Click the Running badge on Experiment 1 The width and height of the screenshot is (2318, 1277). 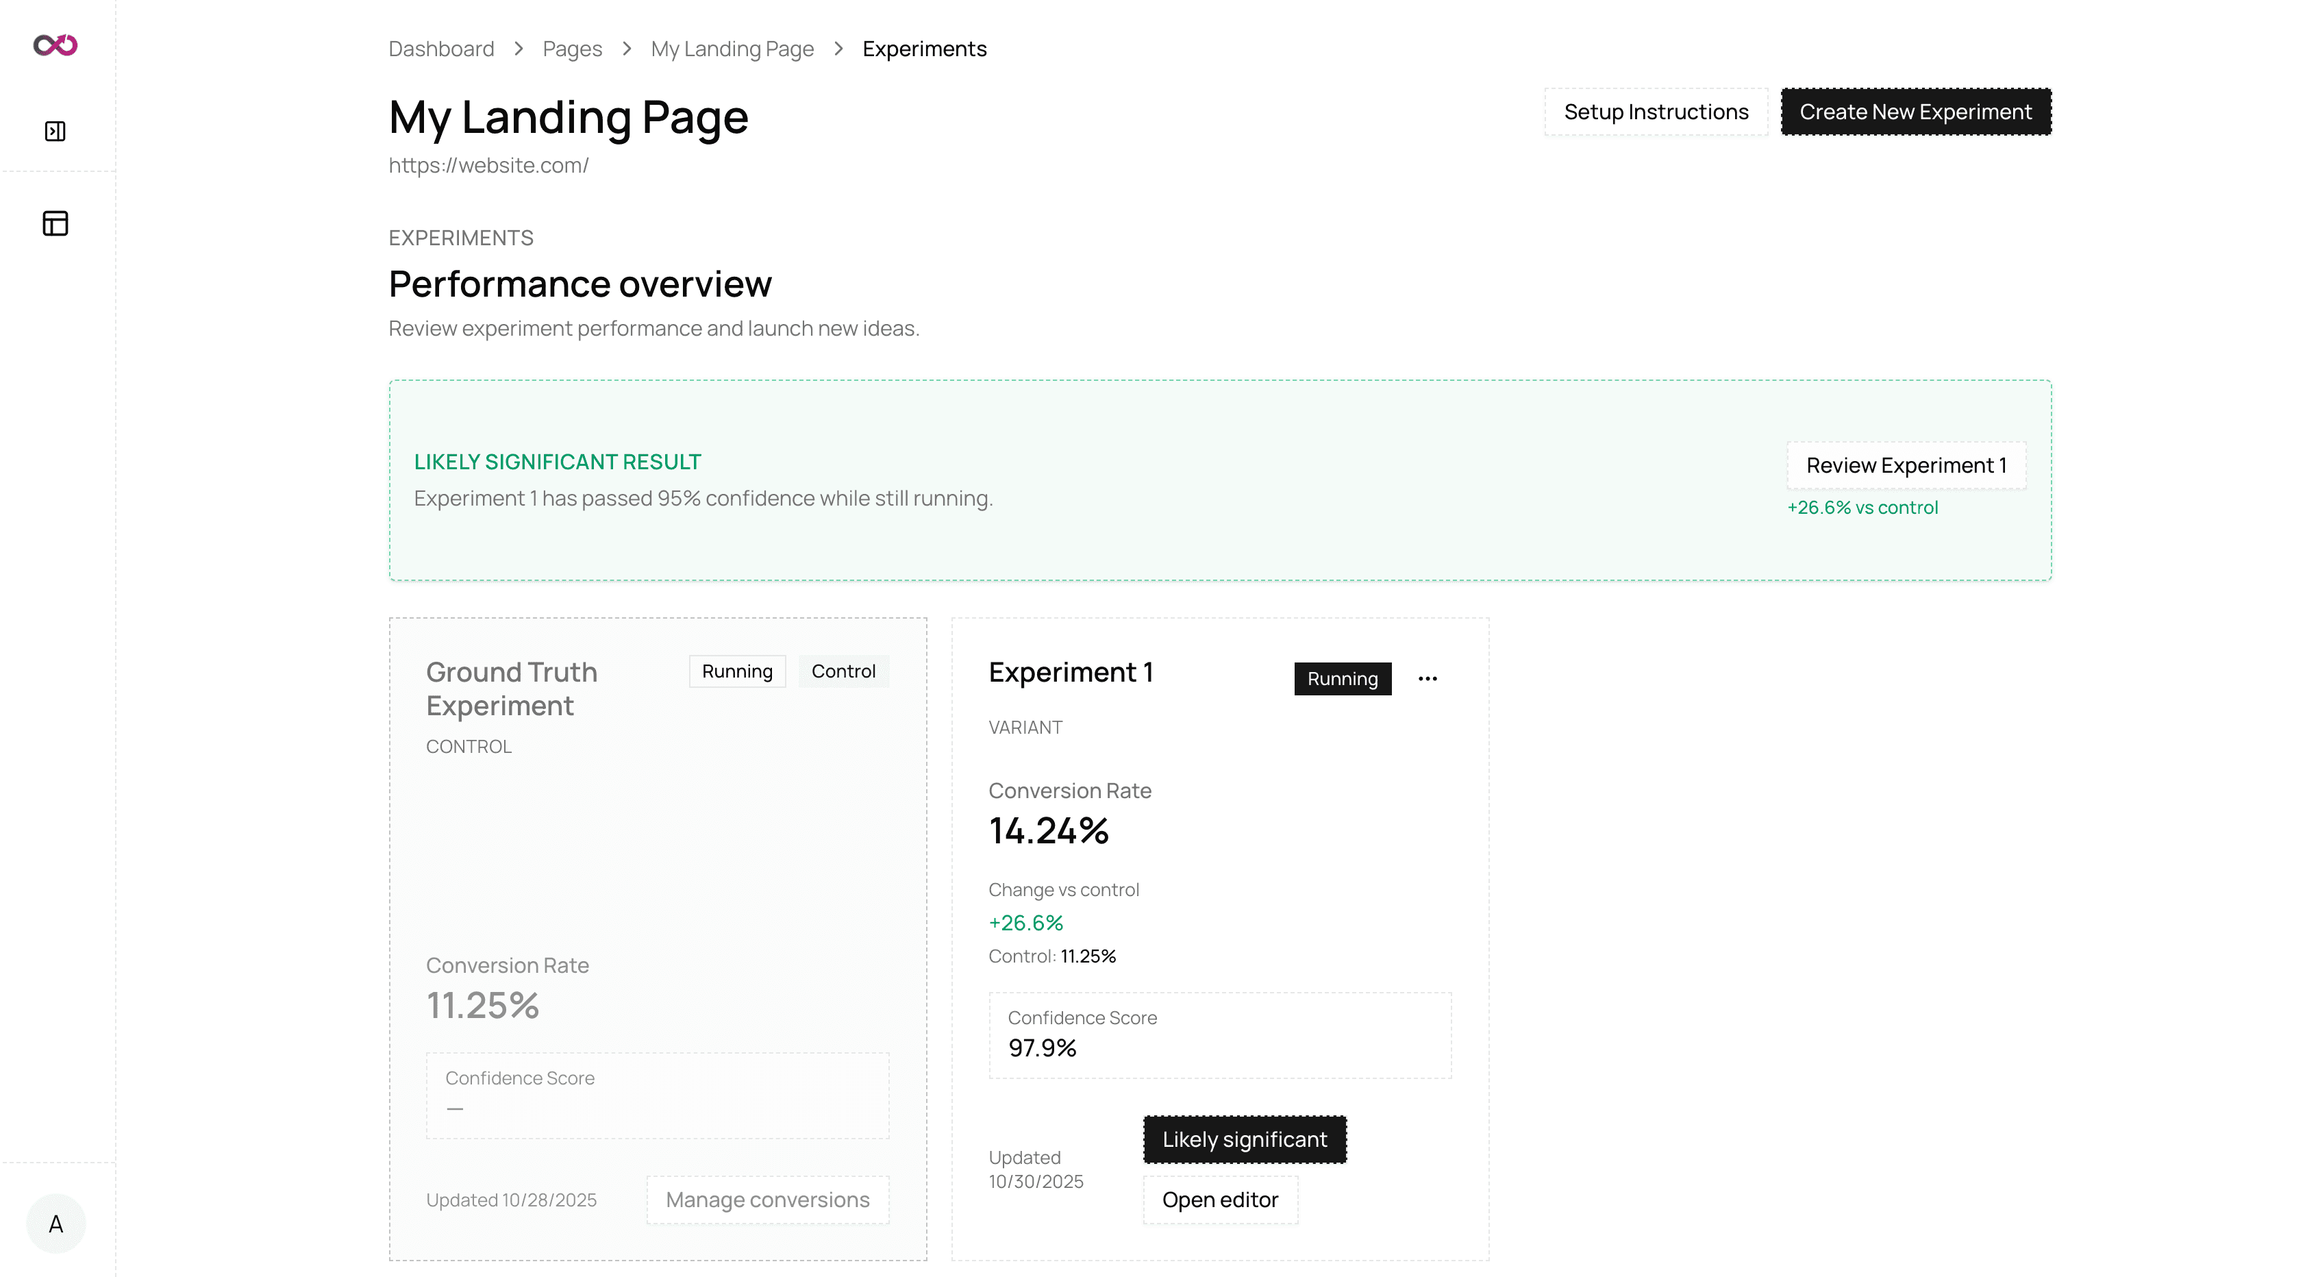click(1342, 678)
